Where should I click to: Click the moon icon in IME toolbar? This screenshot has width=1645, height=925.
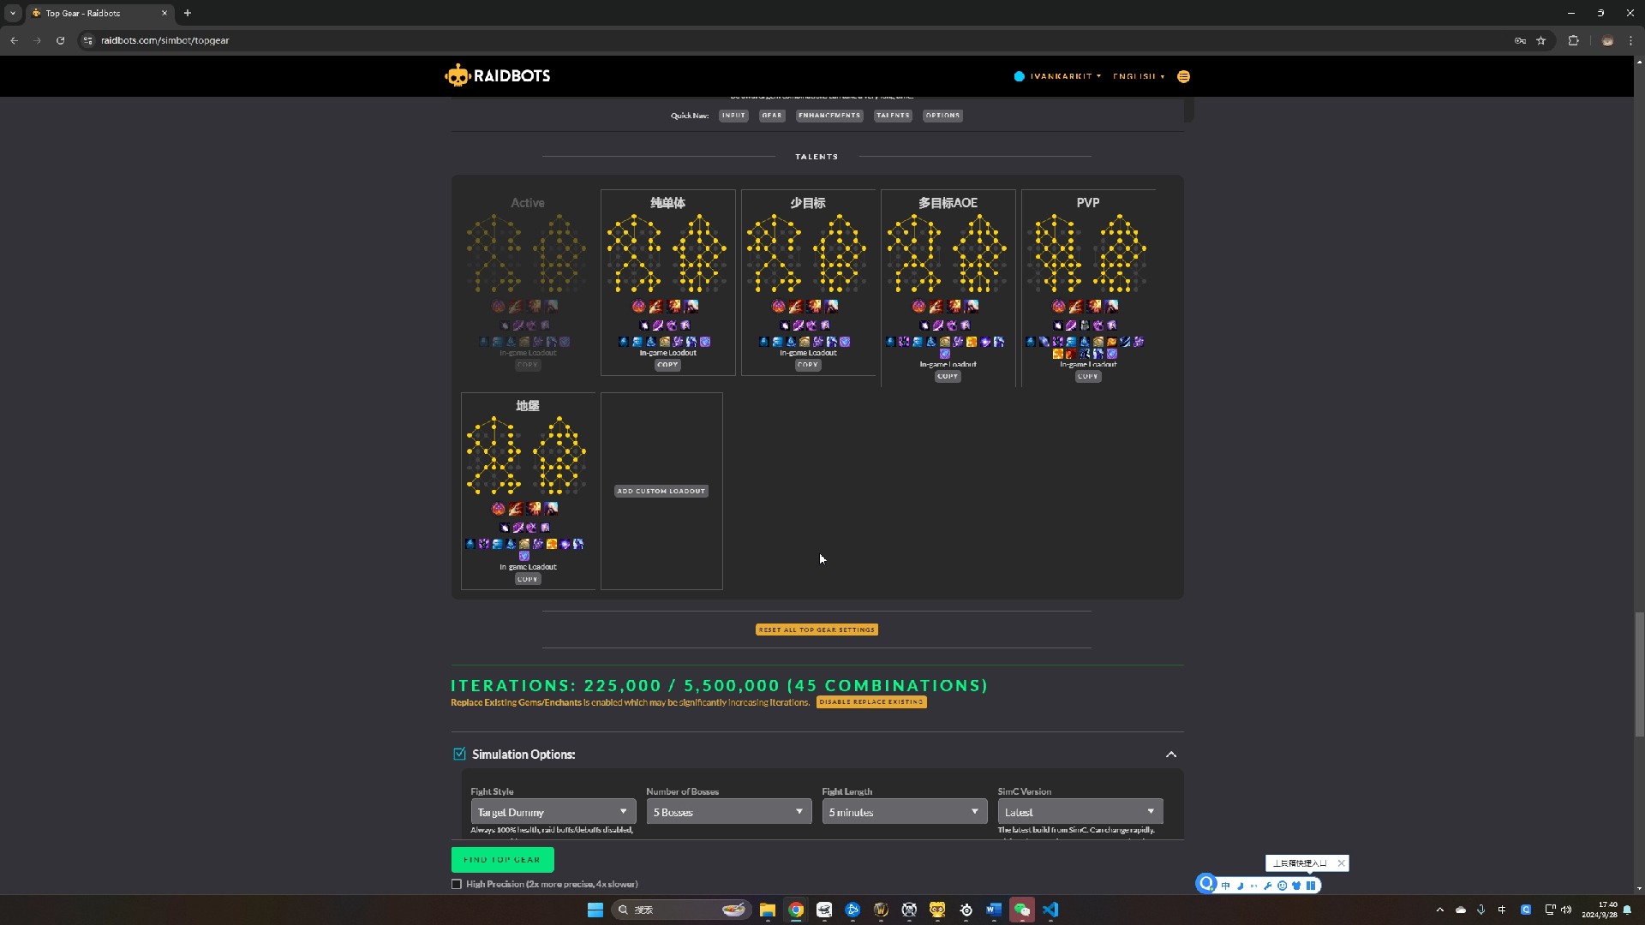coord(1240,886)
